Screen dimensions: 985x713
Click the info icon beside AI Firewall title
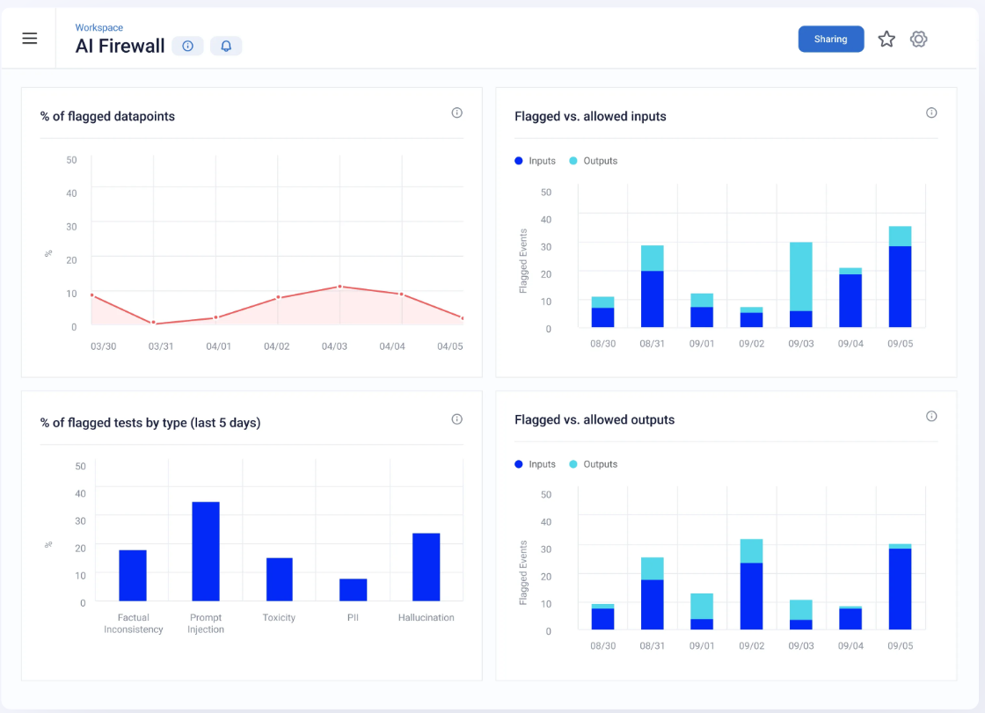[x=187, y=47]
